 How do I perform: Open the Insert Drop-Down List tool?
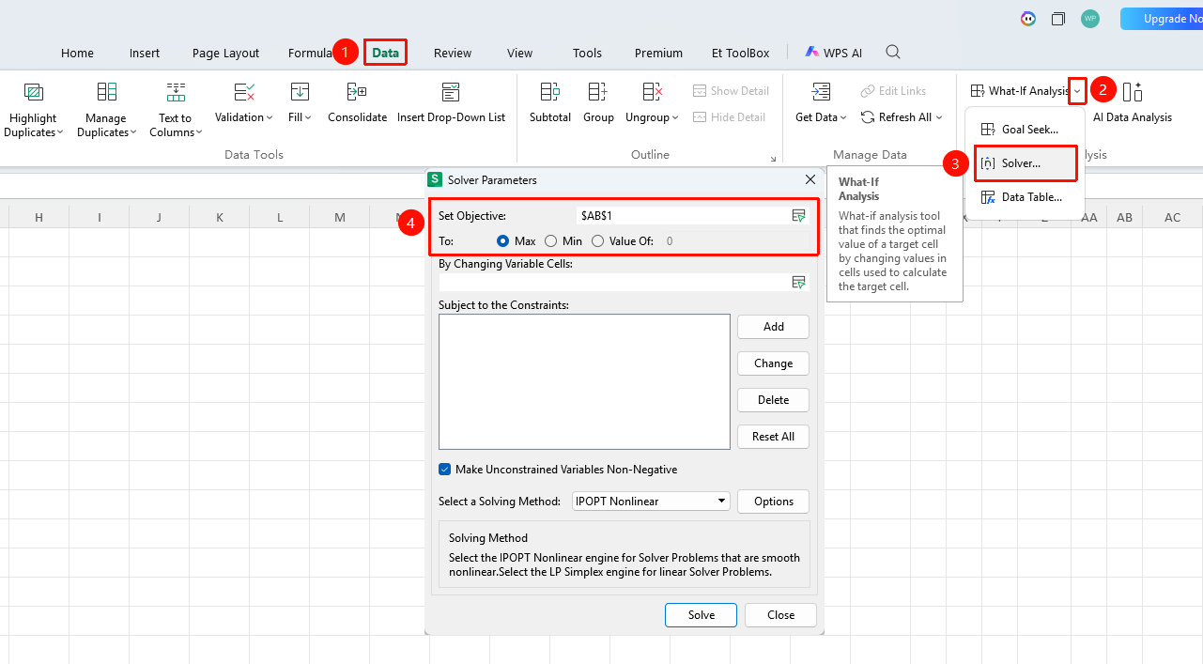[451, 103]
